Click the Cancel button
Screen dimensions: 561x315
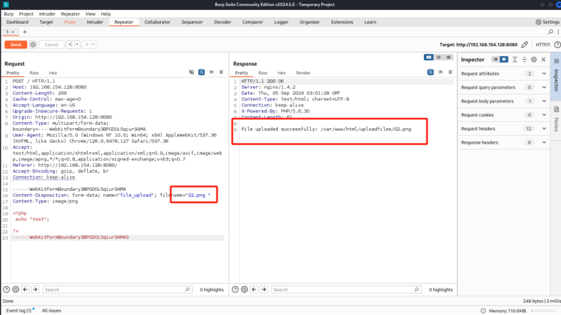51,45
